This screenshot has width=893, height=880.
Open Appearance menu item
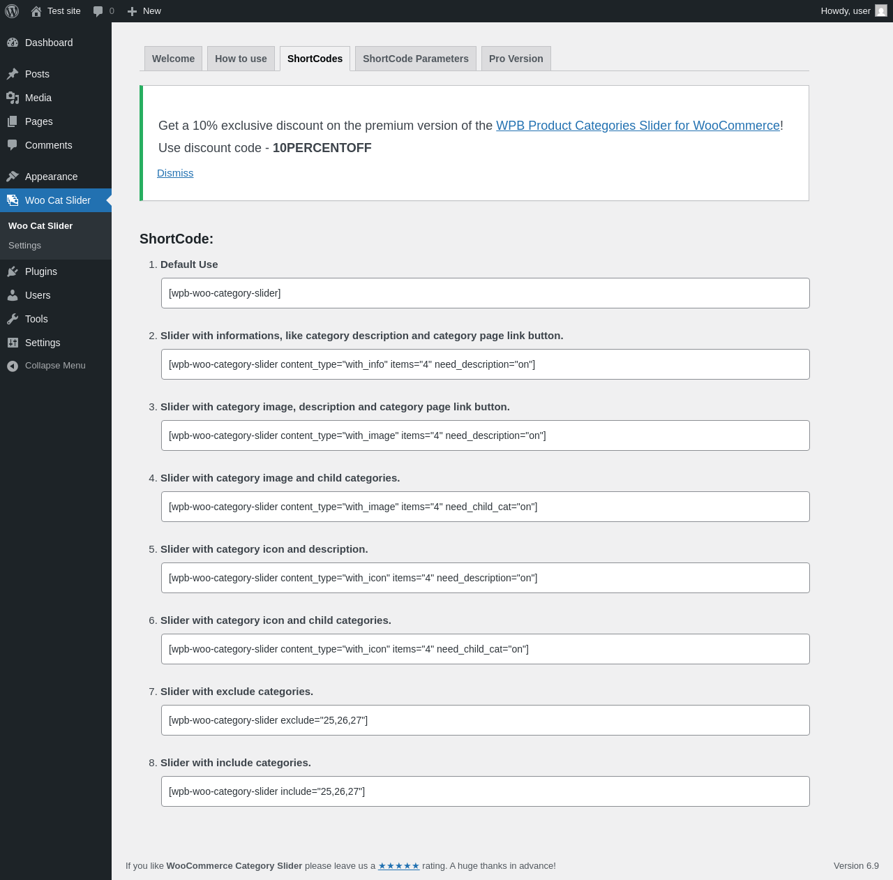56,177
